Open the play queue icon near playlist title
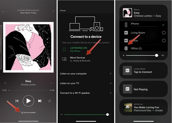Screen dimensions: 172x123 pos(53,11)
